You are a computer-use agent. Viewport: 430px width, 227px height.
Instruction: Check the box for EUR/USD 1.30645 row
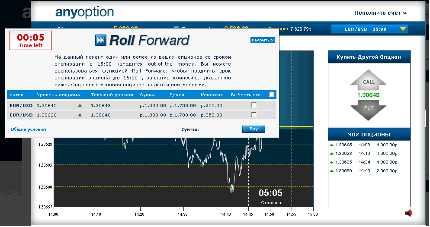pos(254,105)
